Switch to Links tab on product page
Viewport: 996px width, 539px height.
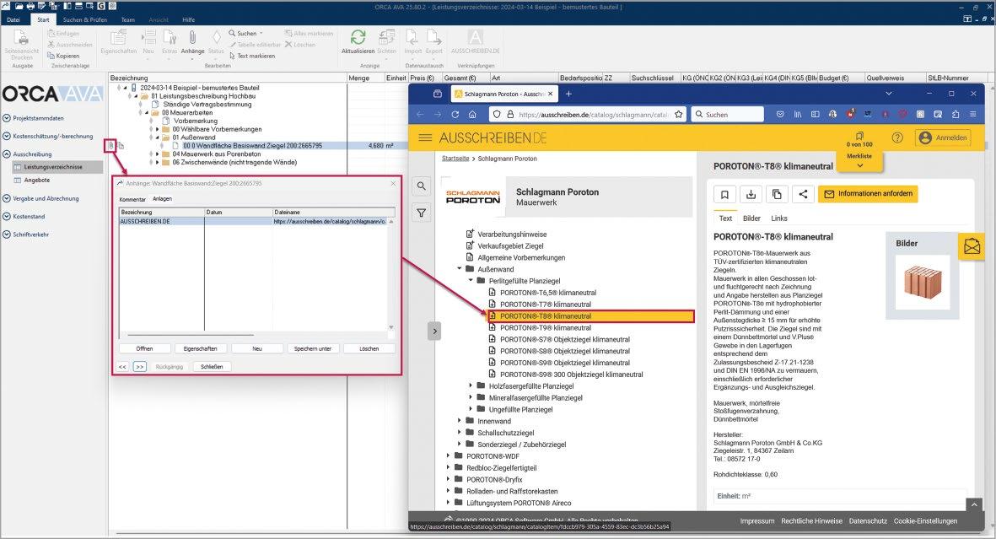778,218
